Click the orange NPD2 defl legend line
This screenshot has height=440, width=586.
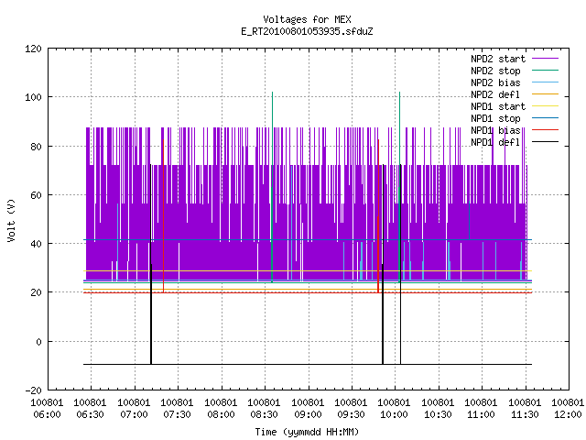click(546, 94)
